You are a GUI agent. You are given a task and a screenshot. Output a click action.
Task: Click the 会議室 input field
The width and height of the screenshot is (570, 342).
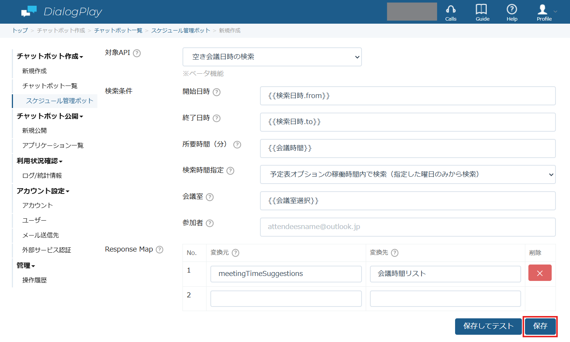coord(408,201)
